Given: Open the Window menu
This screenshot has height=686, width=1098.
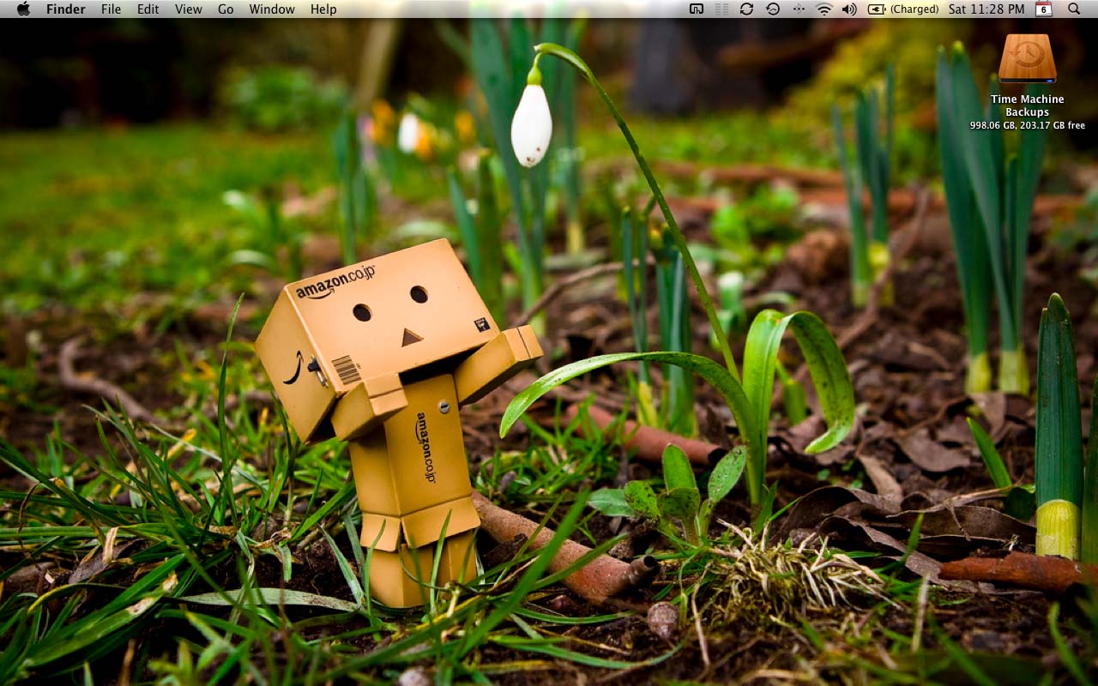Looking at the screenshot, I should tap(272, 9).
